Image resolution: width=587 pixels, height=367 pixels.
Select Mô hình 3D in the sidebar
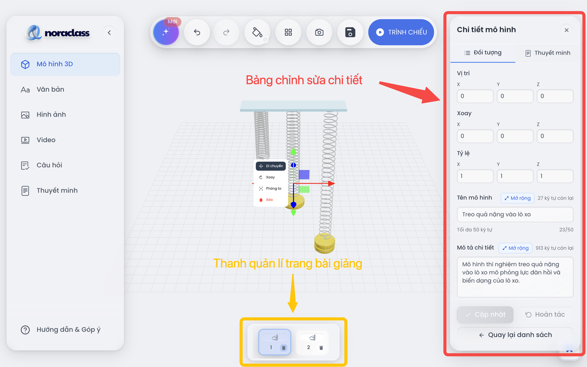(x=65, y=64)
